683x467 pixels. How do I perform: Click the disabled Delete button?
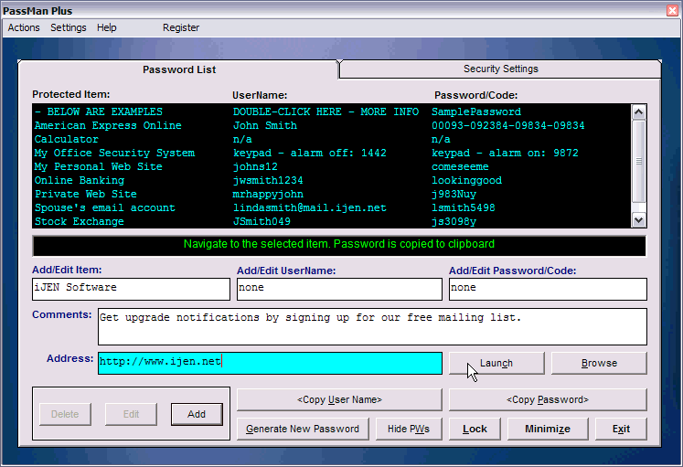coord(65,414)
